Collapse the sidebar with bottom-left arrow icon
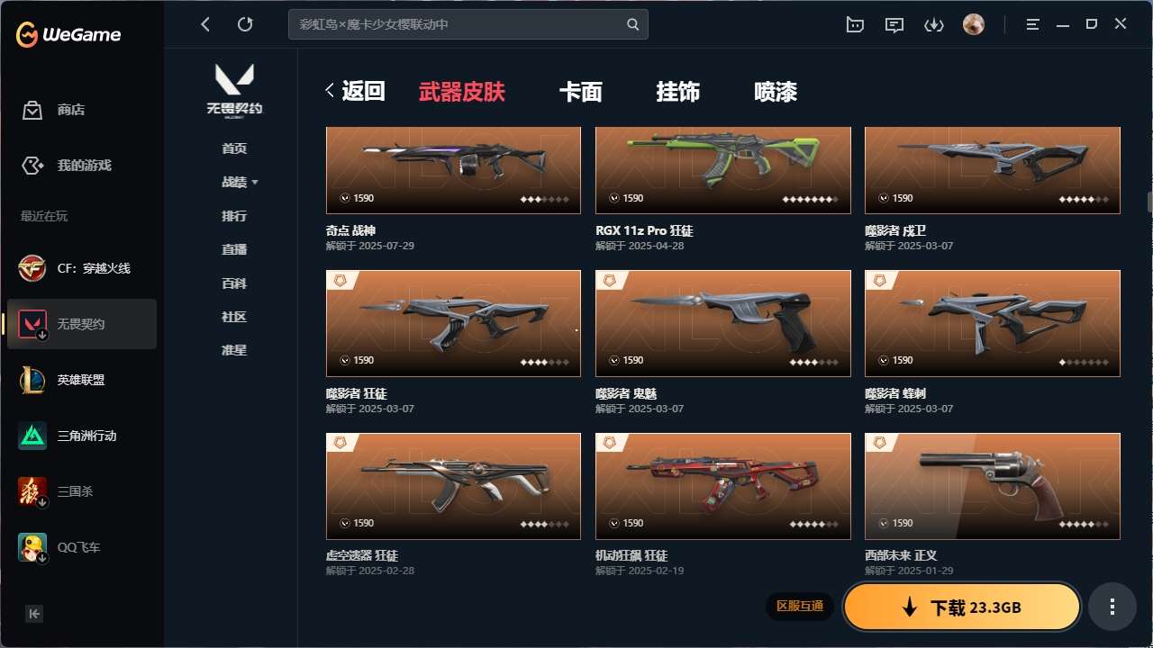1153x648 pixels. (34, 614)
